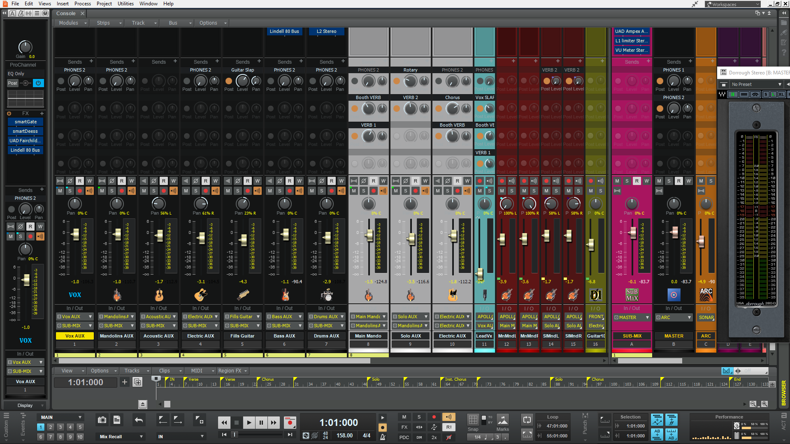Take a Mix Recall snapshot with camera icon
Viewport: 790px width, 444px height.
click(x=102, y=420)
